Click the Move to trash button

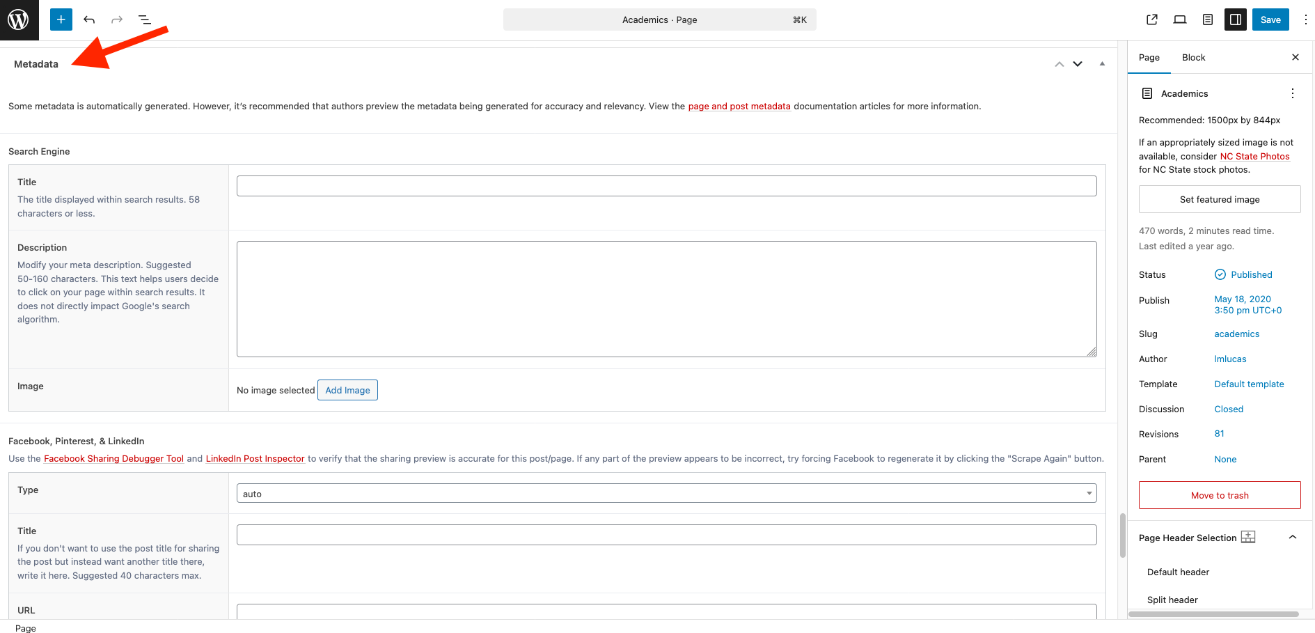coord(1220,495)
